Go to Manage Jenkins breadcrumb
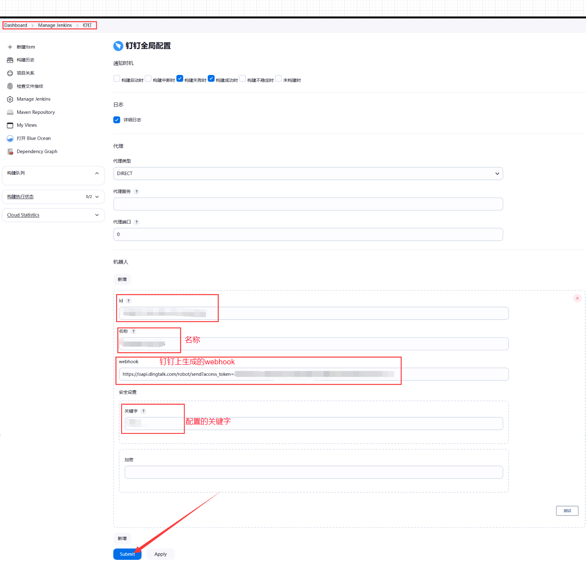Screen dimensions: 586x572 (x=55, y=26)
